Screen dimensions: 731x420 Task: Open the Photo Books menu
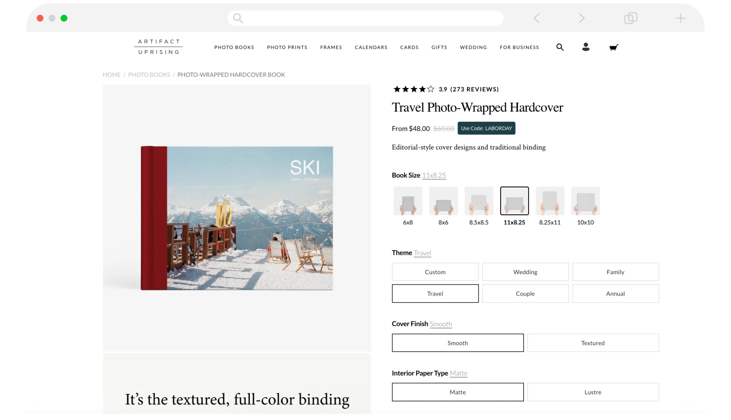pos(234,47)
